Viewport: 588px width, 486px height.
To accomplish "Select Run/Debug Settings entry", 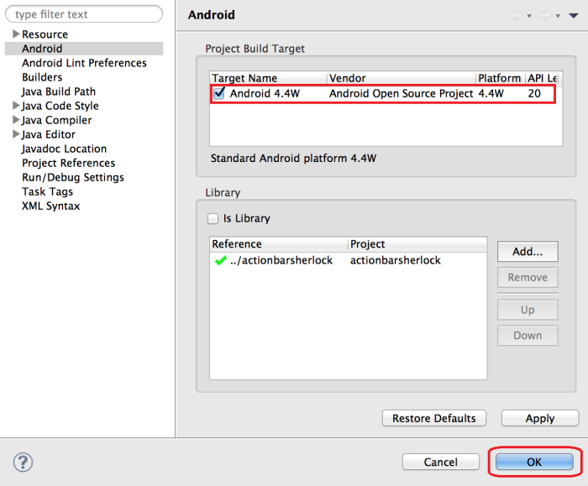I will tap(73, 177).
